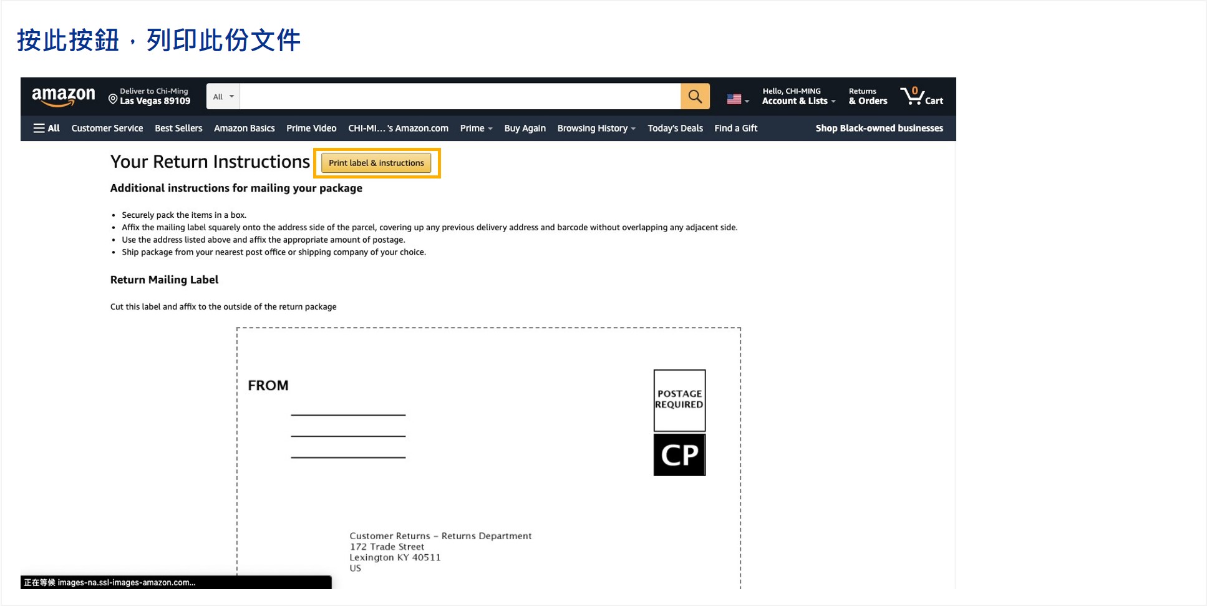Click the Cut this label instruction text
The width and height of the screenshot is (1207, 606).
[x=223, y=306]
